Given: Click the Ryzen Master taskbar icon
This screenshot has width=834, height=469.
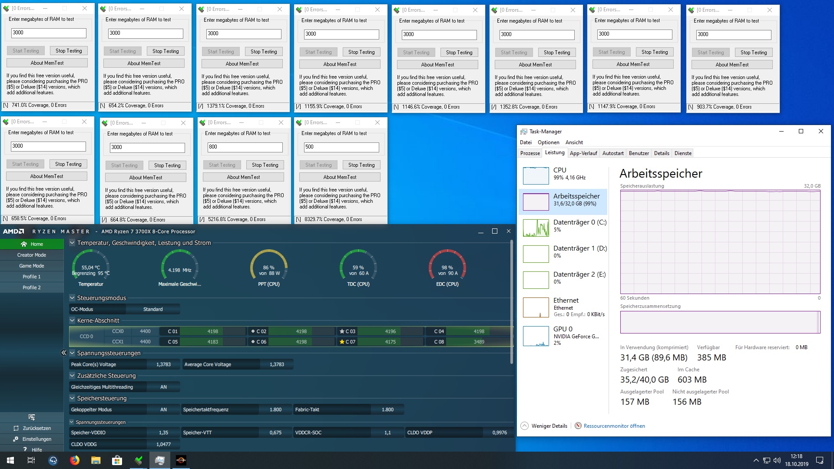Looking at the screenshot, I should [x=181, y=460].
